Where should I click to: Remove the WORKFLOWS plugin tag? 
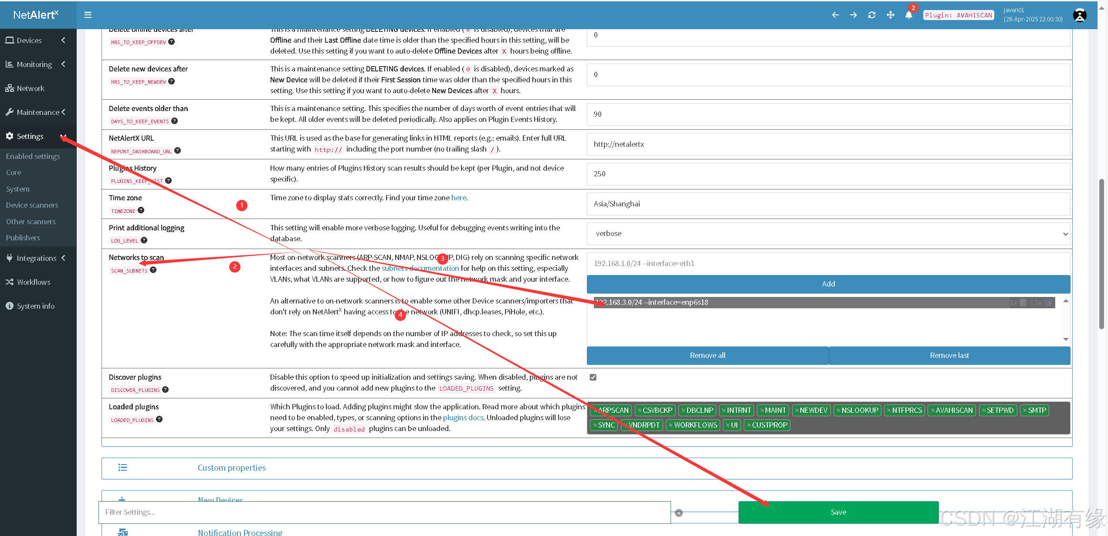pyautogui.click(x=671, y=425)
